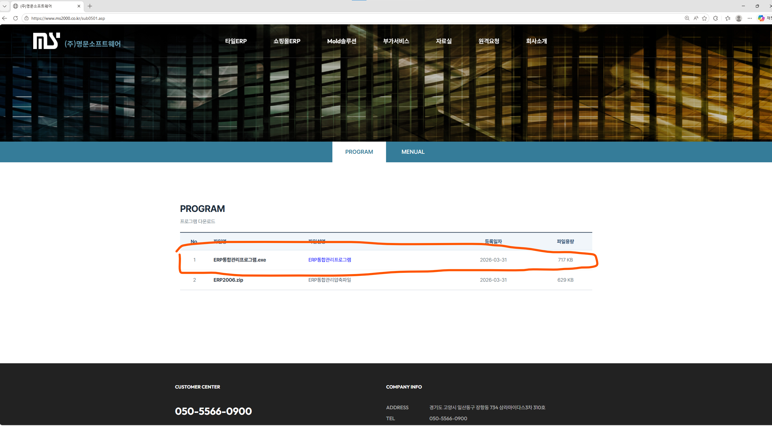Click the 717 KB file size

point(565,260)
